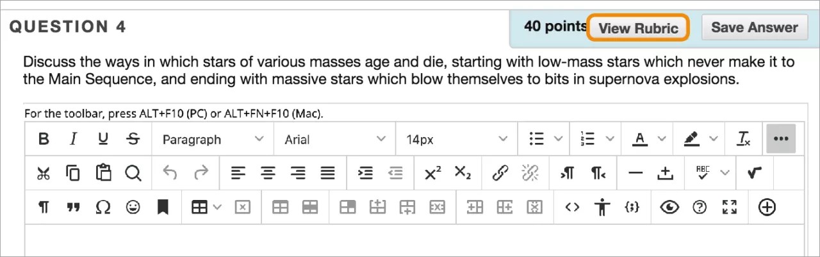Open the Paragraph format dropdown
This screenshot has height=257, width=820.
click(x=213, y=139)
